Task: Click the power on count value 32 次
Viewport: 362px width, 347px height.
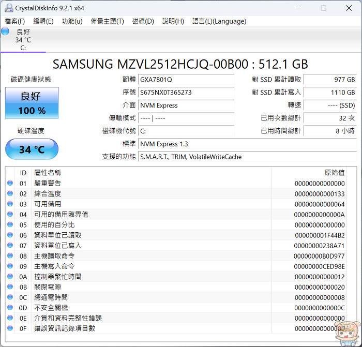Action: 330,118
